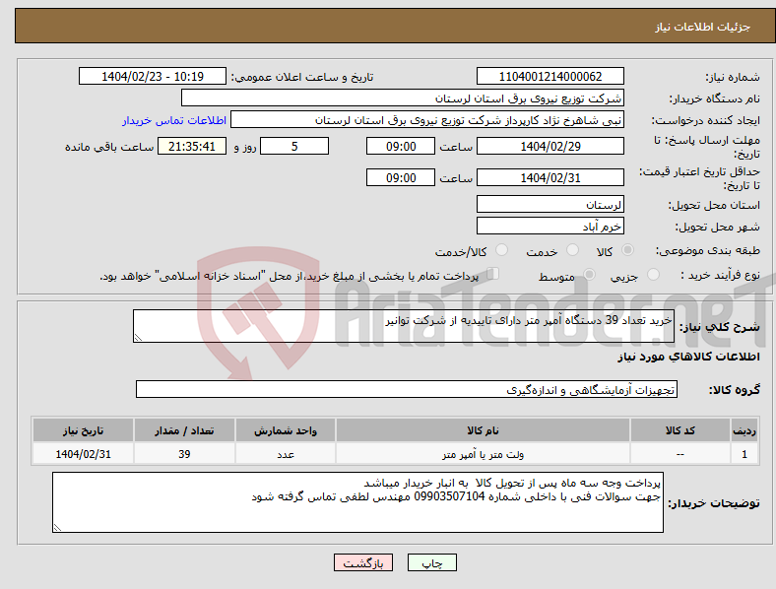The width and height of the screenshot is (776, 589).
Task: Click the شرح کلی نیاز description textarea
Action: [404, 326]
